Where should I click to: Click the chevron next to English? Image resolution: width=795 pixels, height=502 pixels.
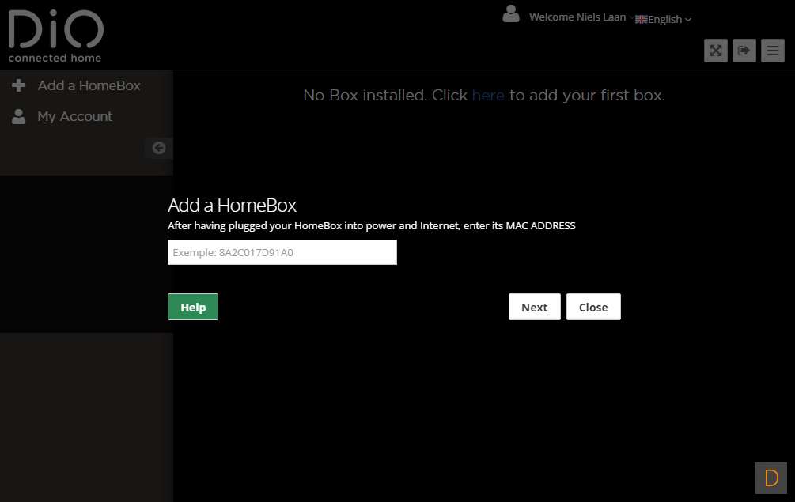click(x=688, y=20)
